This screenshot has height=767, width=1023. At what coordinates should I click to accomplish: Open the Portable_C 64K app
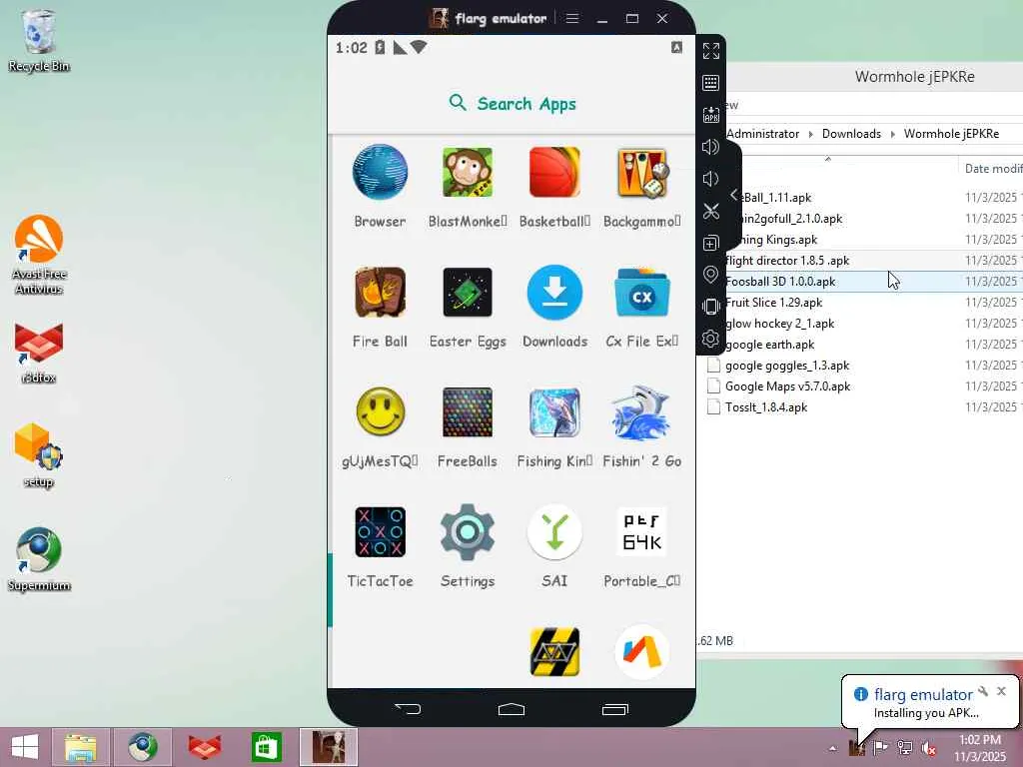click(642, 532)
